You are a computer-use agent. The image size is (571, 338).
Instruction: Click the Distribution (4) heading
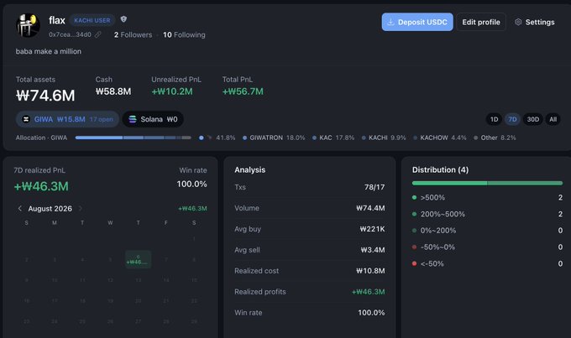pos(440,170)
